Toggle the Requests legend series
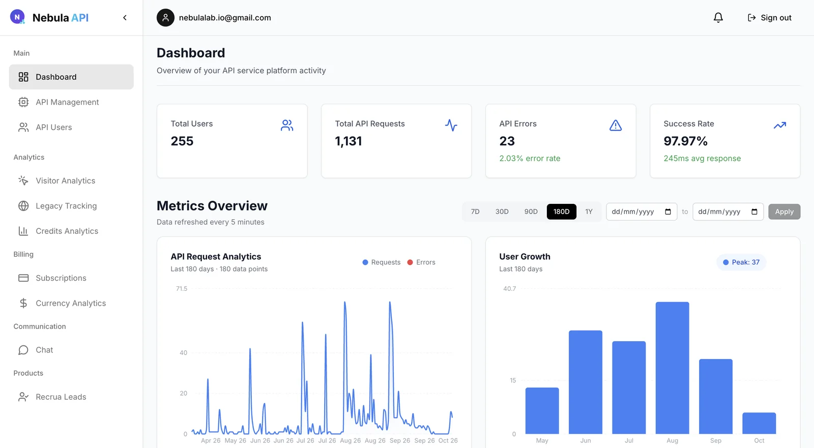The height and width of the screenshot is (448, 814). coord(382,262)
